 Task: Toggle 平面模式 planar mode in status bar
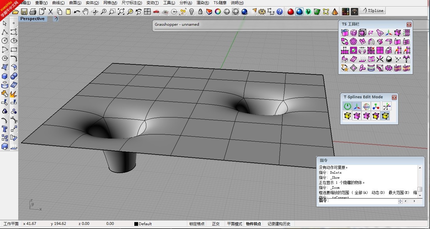click(x=235, y=224)
